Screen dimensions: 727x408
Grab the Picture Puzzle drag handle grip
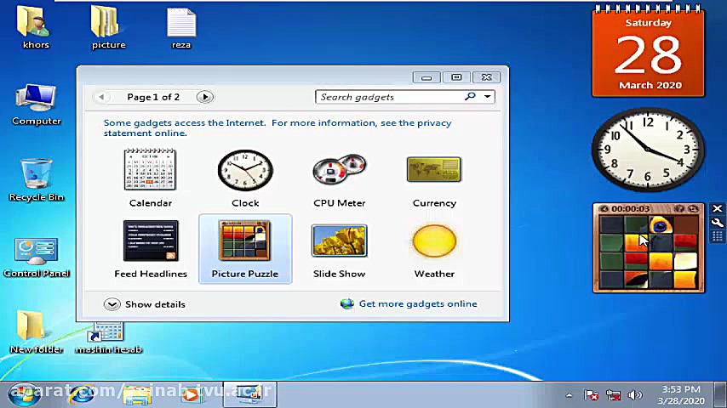718,236
